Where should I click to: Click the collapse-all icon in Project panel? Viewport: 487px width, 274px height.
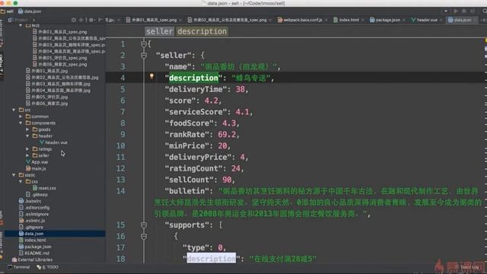coord(81,20)
